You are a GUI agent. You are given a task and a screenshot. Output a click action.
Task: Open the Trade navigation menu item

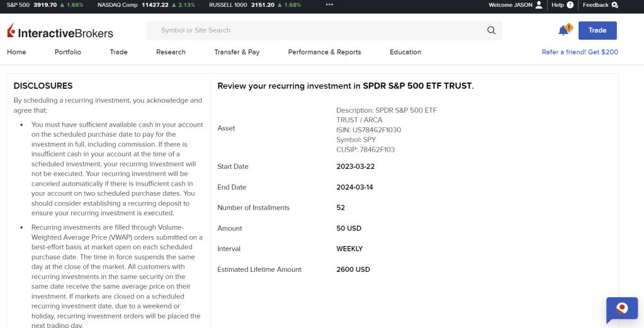click(118, 52)
